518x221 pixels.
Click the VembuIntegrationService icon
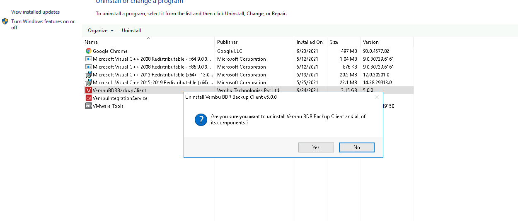[x=88, y=98]
